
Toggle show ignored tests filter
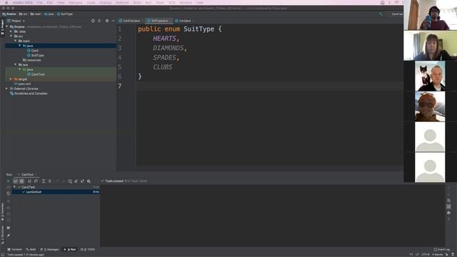point(21,181)
